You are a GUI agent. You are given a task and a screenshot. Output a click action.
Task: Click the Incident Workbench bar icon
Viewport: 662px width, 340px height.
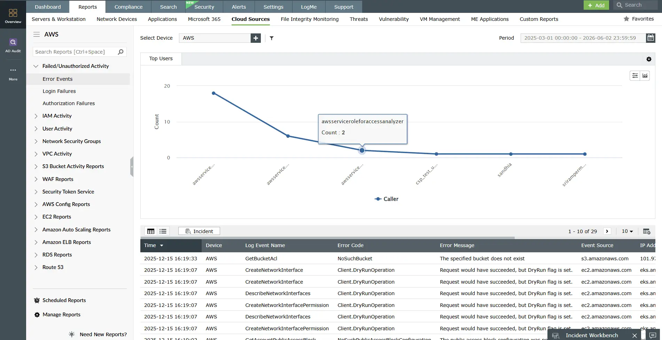pos(555,335)
